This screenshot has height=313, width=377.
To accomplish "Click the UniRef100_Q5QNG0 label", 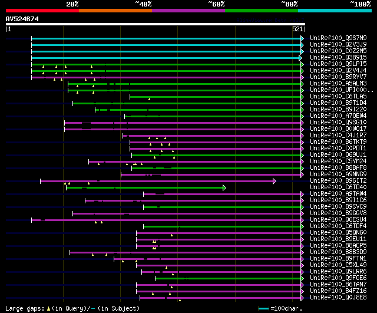I will coord(338,233).
